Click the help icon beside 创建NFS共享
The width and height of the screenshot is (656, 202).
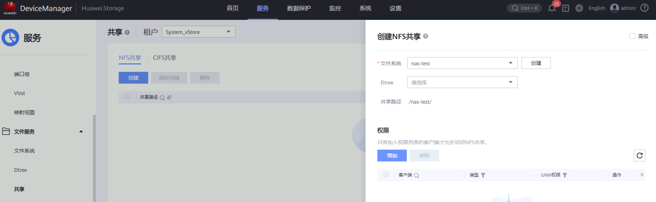426,36
